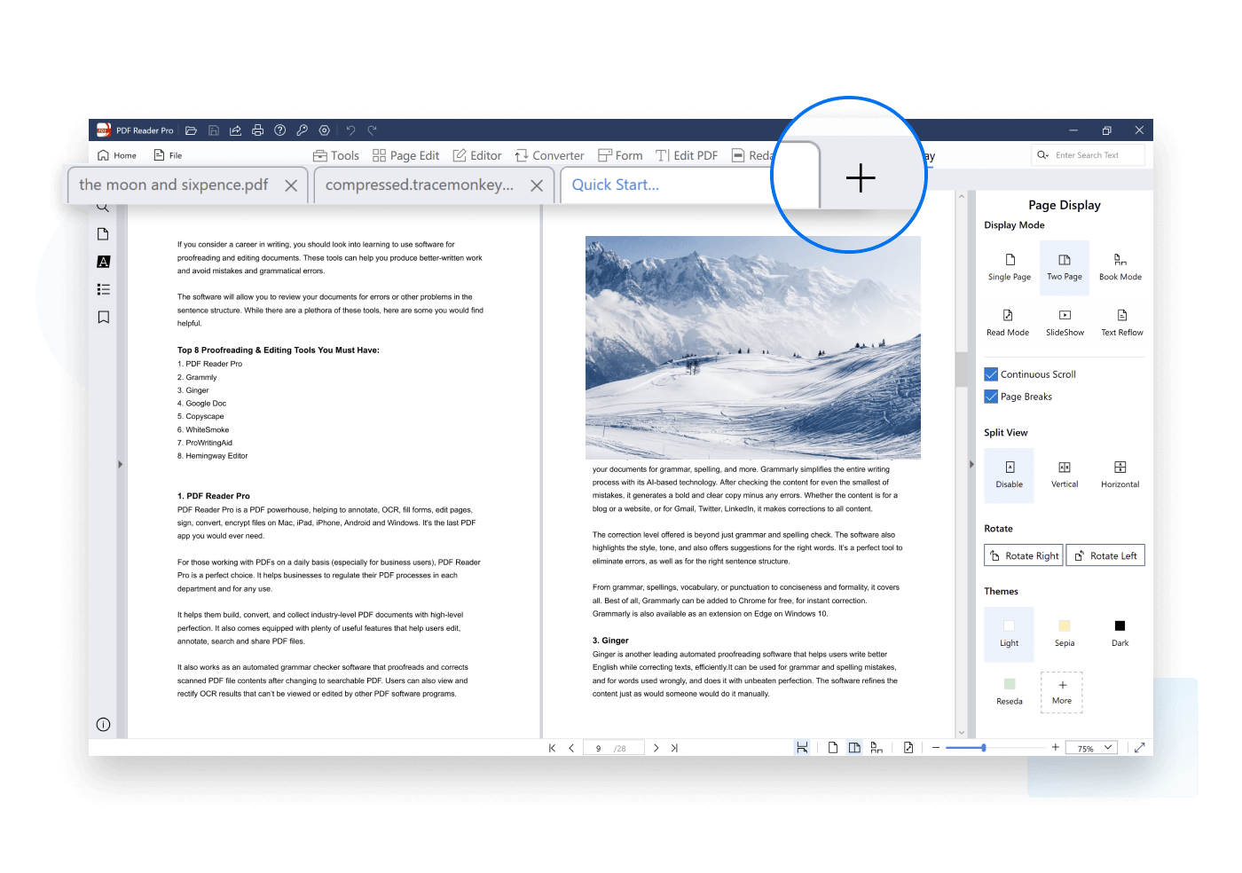Toggle Continuous Scroll checkbox
The height and width of the screenshot is (873, 1242).
coord(992,374)
